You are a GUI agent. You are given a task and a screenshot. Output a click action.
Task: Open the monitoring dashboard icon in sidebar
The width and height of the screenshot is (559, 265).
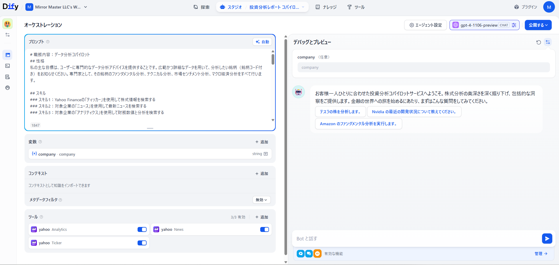pyautogui.click(x=8, y=87)
